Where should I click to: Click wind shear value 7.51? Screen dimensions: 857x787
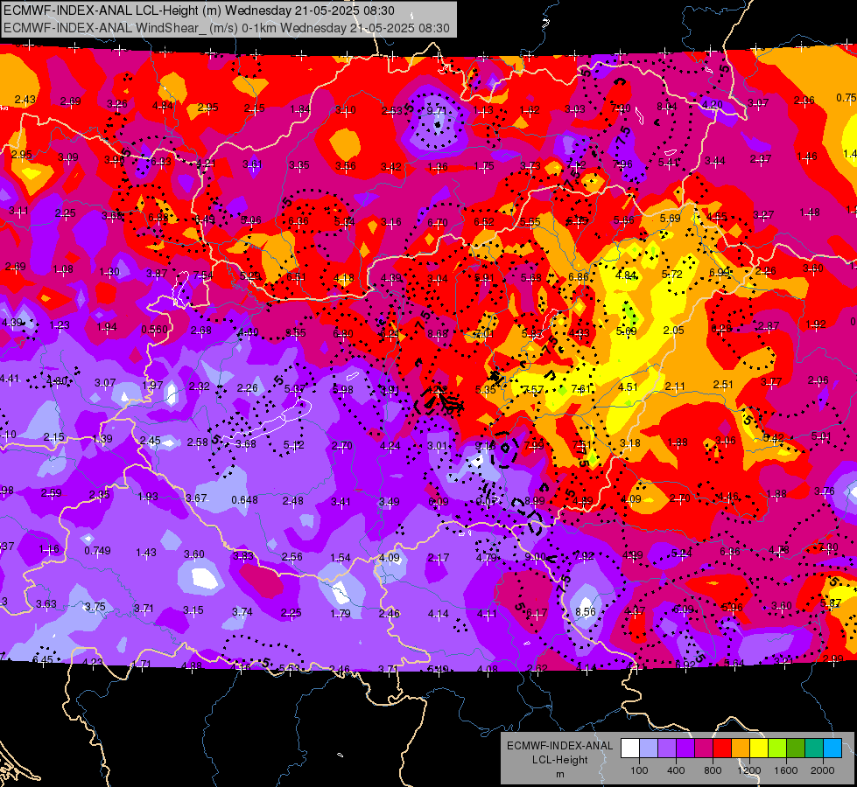tap(582, 444)
